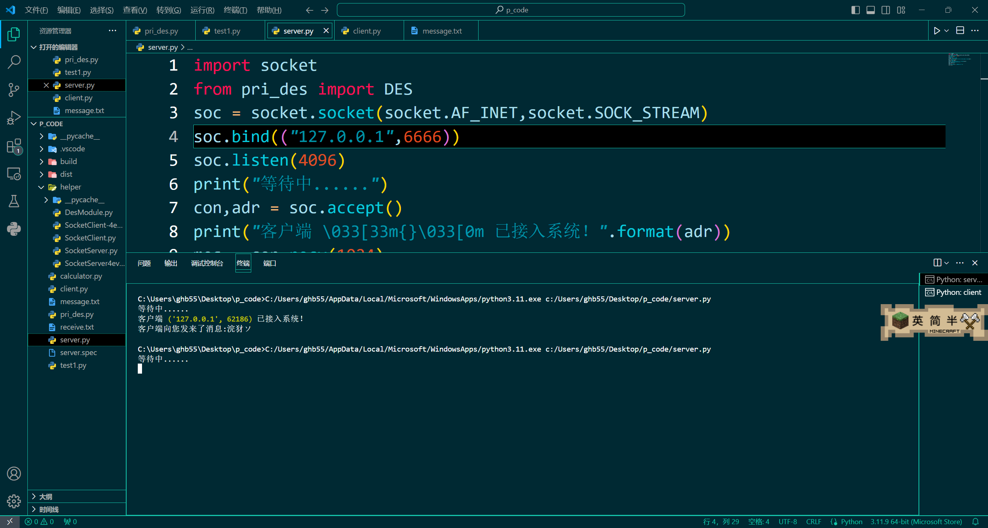Toggle the bottom panel layout button
The image size is (988, 528).
(871, 10)
